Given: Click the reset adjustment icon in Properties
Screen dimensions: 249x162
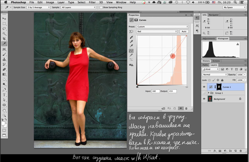Looking at the screenshot, I should pos(175,109).
